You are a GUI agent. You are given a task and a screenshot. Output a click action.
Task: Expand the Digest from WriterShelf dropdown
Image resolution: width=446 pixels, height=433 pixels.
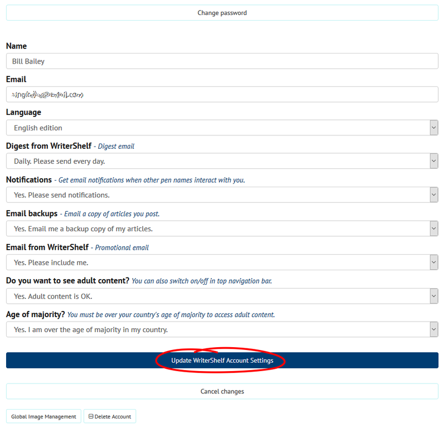tap(222, 161)
